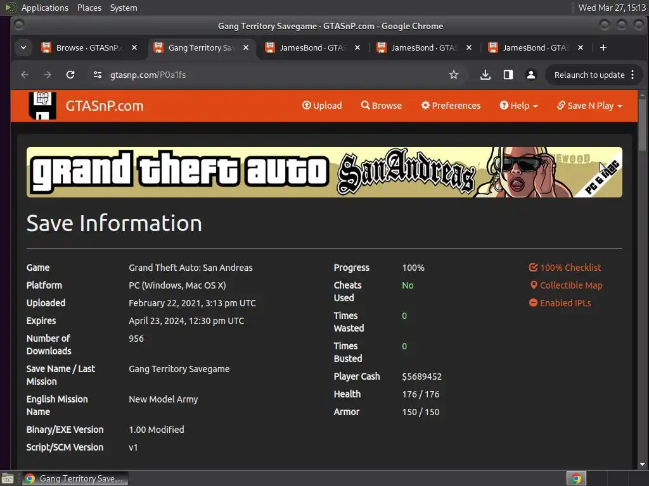Close the Browse · GTASnP tab

(134, 47)
